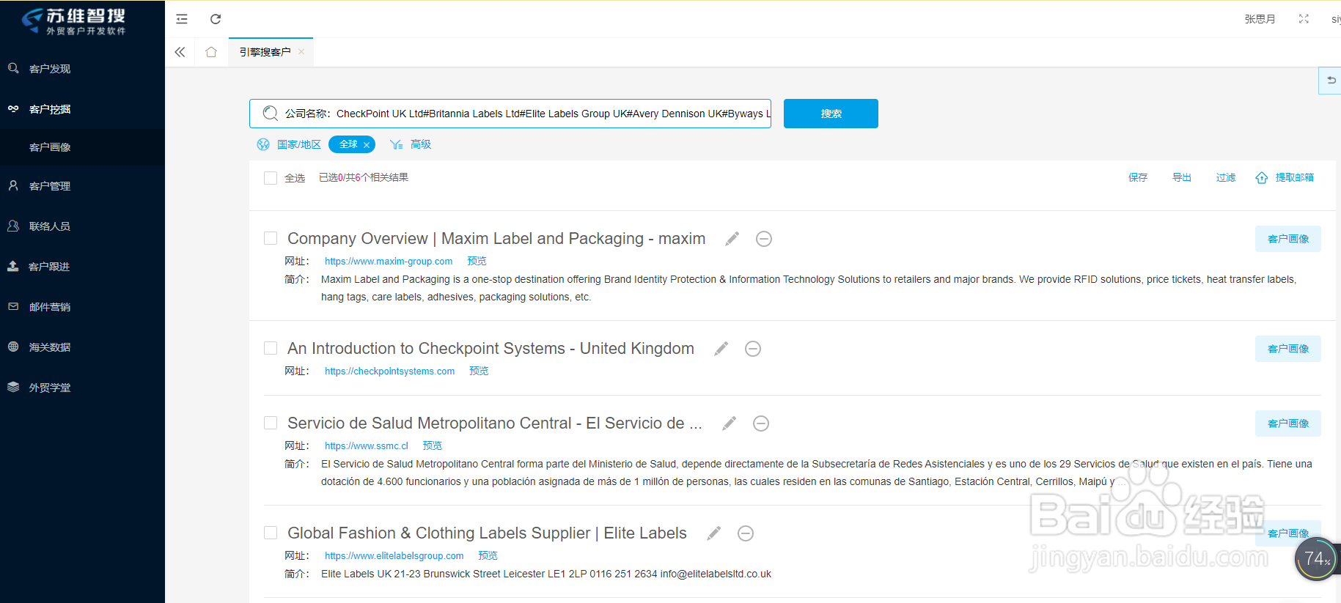Screen dimensions: 1341x603
Task: Click the back arrow side button
Action: [1331, 81]
